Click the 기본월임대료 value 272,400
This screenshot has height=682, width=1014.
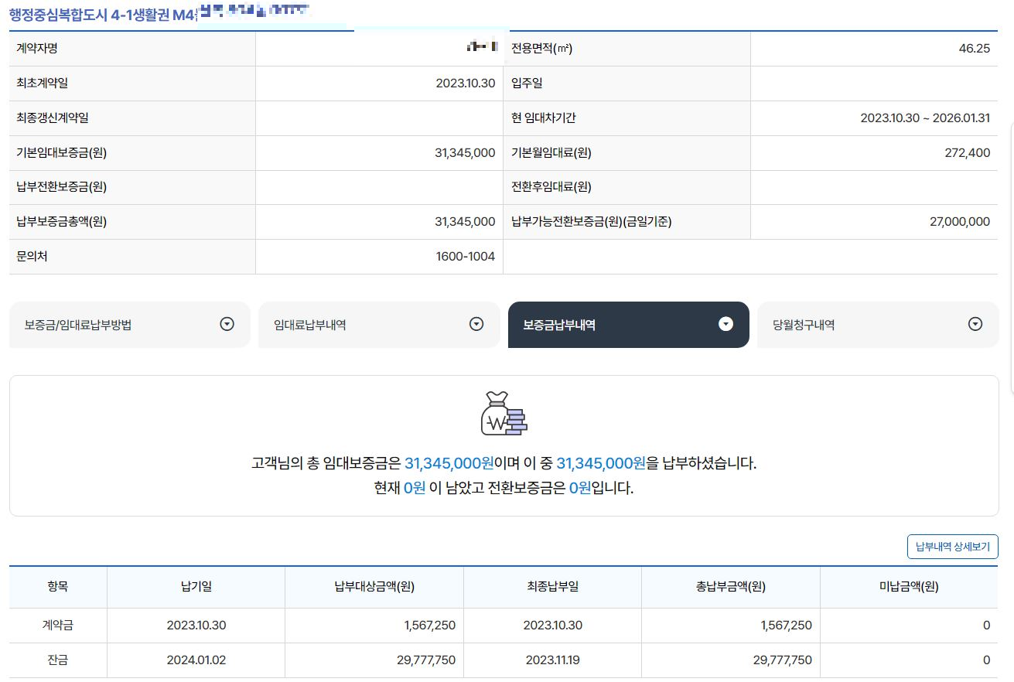click(x=968, y=153)
